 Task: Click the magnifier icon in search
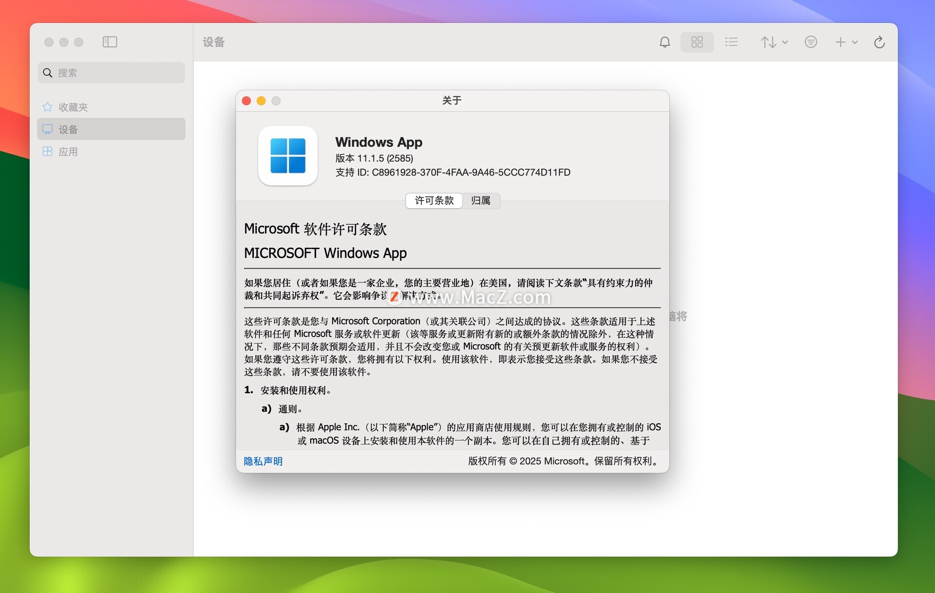click(x=48, y=72)
